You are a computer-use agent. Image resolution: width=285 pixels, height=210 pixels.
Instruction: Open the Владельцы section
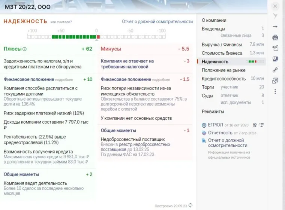click(213, 29)
